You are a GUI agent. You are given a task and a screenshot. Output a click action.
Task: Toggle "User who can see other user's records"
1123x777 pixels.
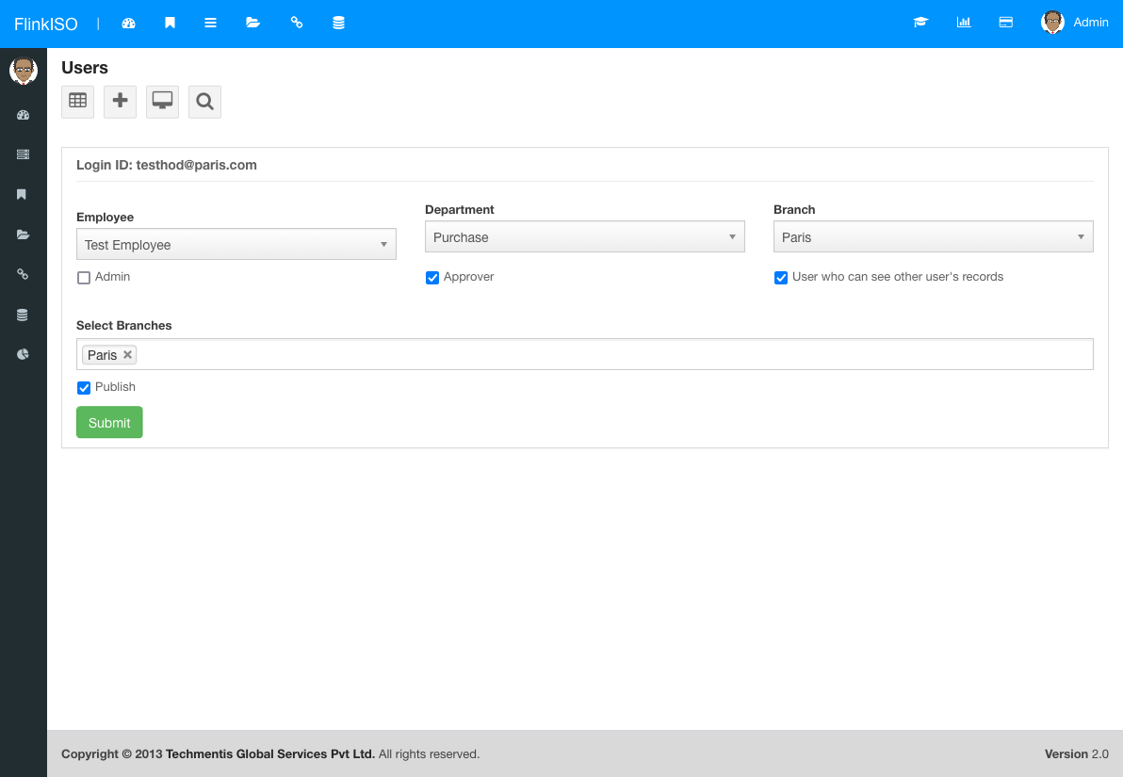coord(781,278)
